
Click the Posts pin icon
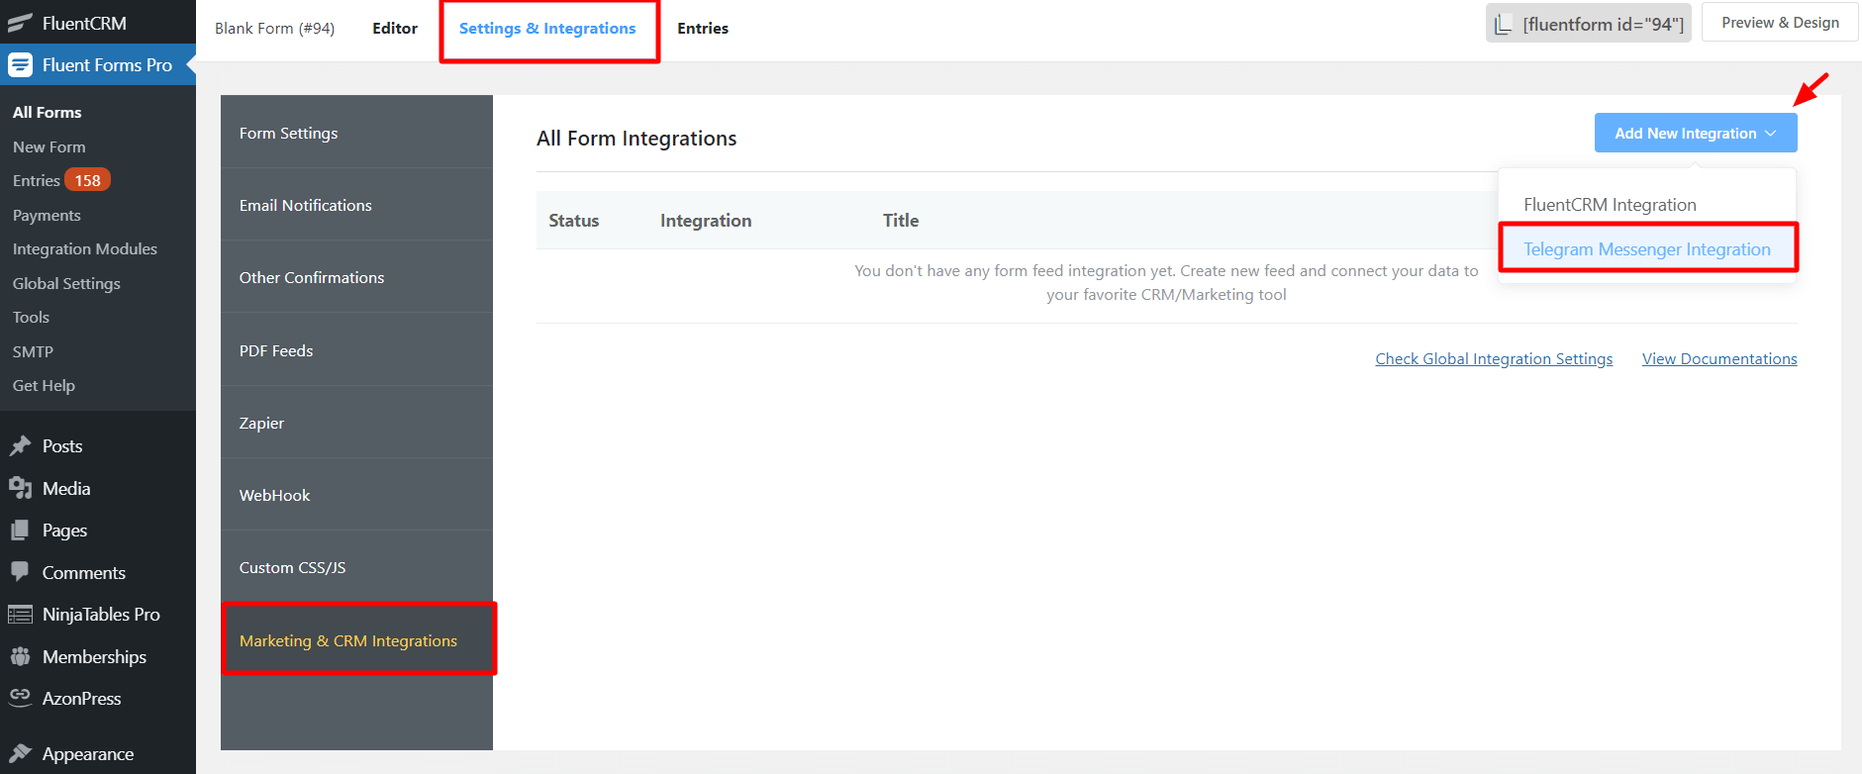click(x=20, y=446)
